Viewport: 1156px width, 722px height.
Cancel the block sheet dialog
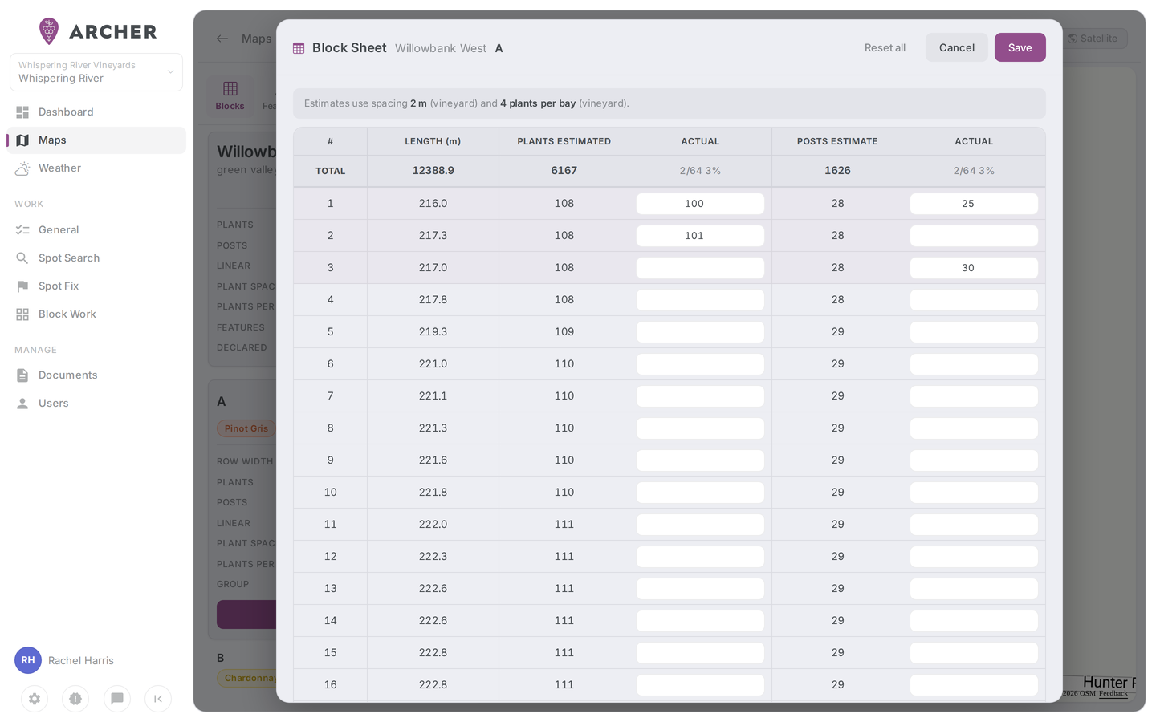point(957,47)
